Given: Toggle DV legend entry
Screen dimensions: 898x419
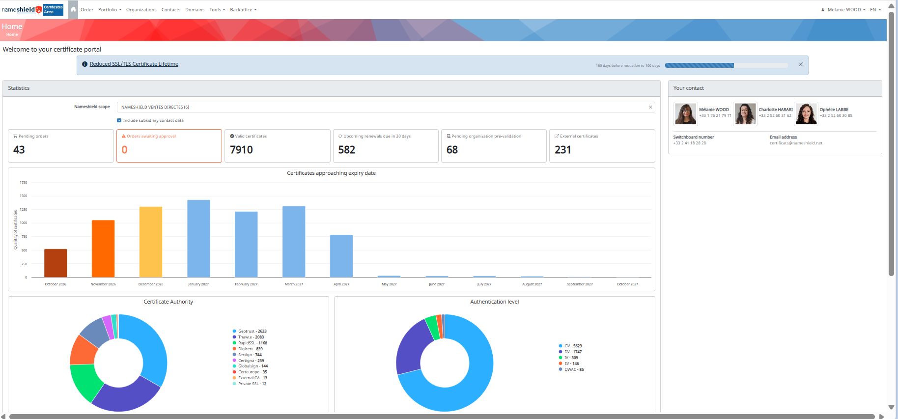Looking at the screenshot, I should coord(570,352).
